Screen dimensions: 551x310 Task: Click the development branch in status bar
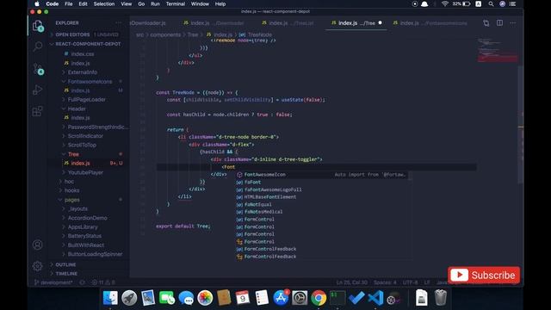pyautogui.click(x=53, y=282)
